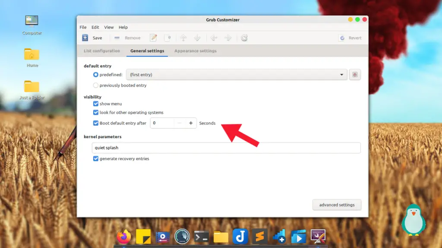Reload the configuration with the refresh icon
Image resolution: width=442 pixels, height=248 pixels.
(x=244, y=38)
